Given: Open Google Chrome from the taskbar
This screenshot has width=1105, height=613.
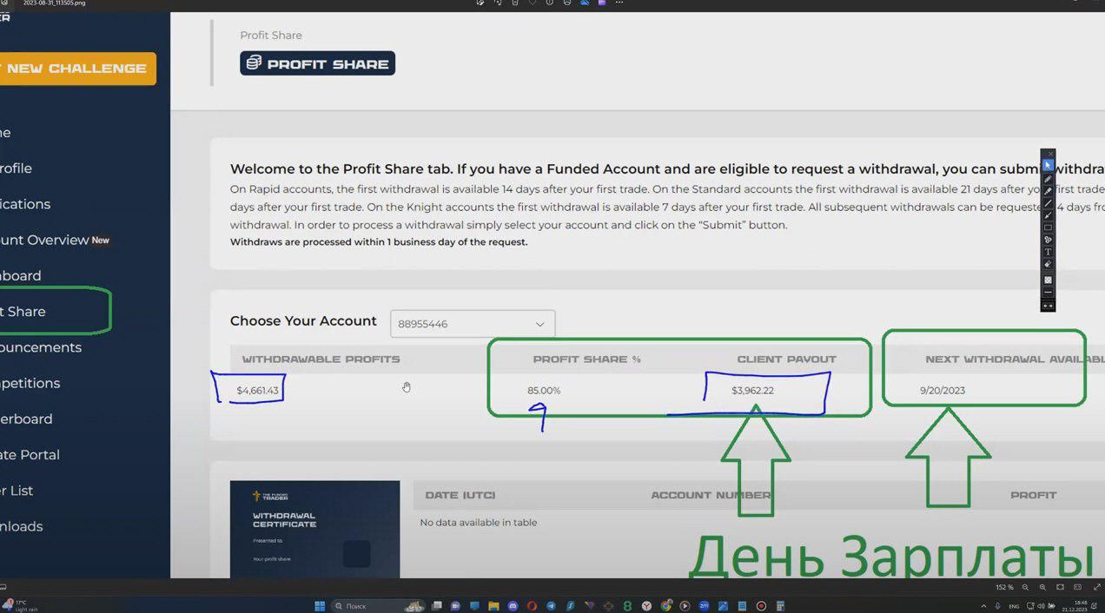Looking at the screenshot, I should [665, 606].
